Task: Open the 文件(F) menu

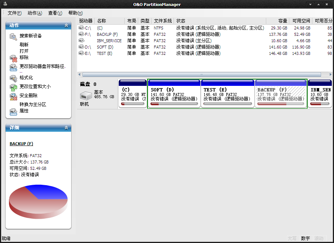Action: 15,13
